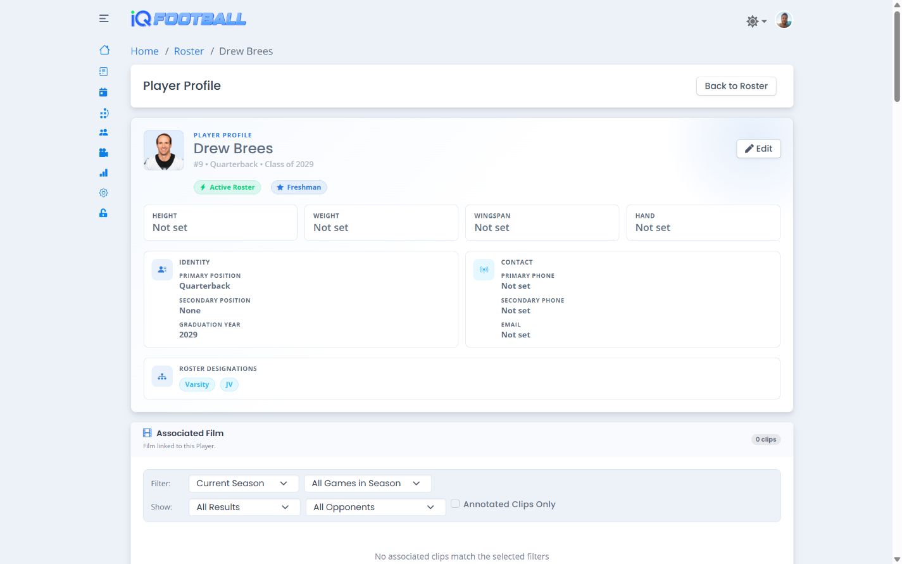
Task: Click the Varsity designation tag
Action: click(197, 384)
